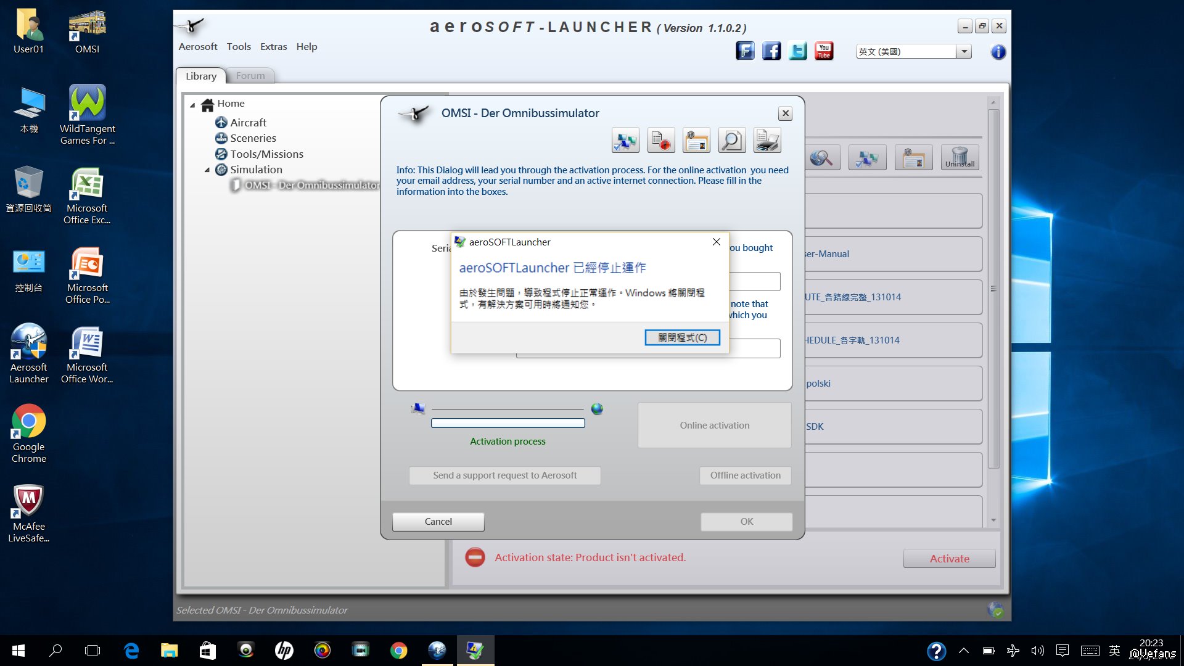Click the magnifier icon in OMSI dialog
Image resolution: width=1184 pixels, height=666 pixels.
coord(731,141)
